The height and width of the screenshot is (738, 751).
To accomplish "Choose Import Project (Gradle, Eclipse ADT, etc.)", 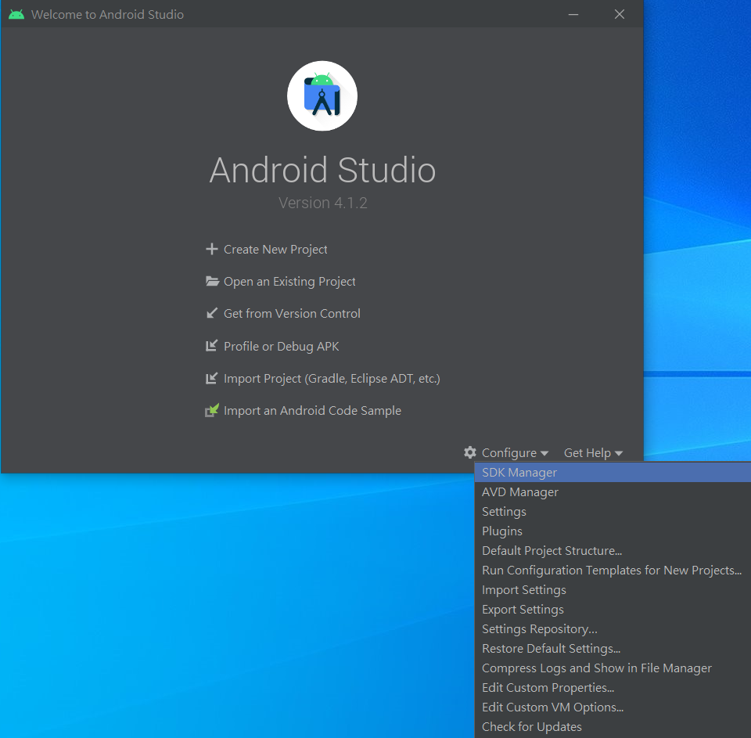I will tap(332, 379).
